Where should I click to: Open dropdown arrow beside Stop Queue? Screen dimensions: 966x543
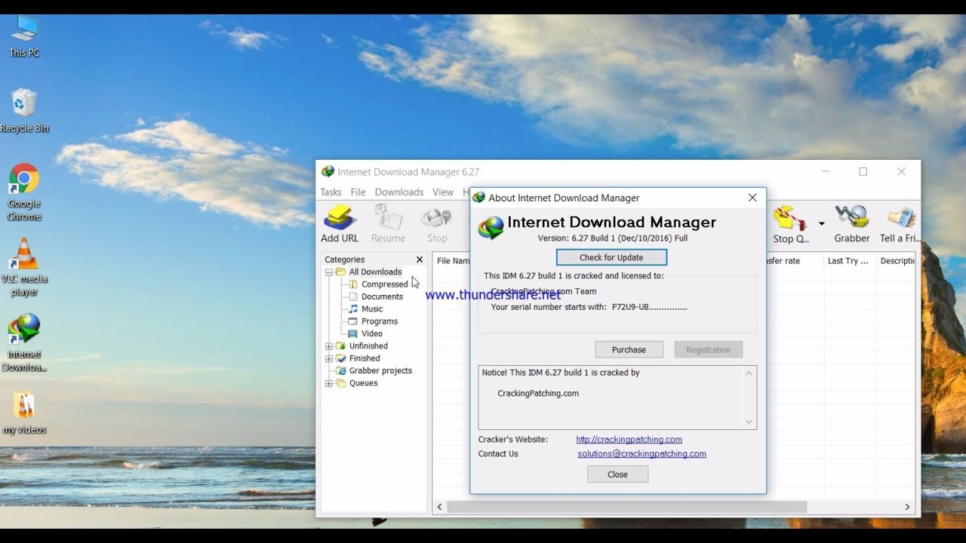coord(821,224)
